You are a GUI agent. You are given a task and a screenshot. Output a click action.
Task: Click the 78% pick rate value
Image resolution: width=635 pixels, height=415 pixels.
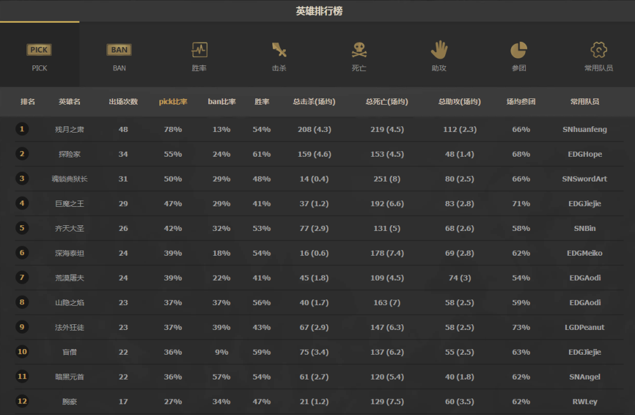(x=173, y=129)
